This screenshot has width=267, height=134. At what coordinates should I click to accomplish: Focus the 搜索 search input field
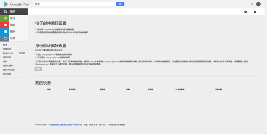click(x=75, y=4)
